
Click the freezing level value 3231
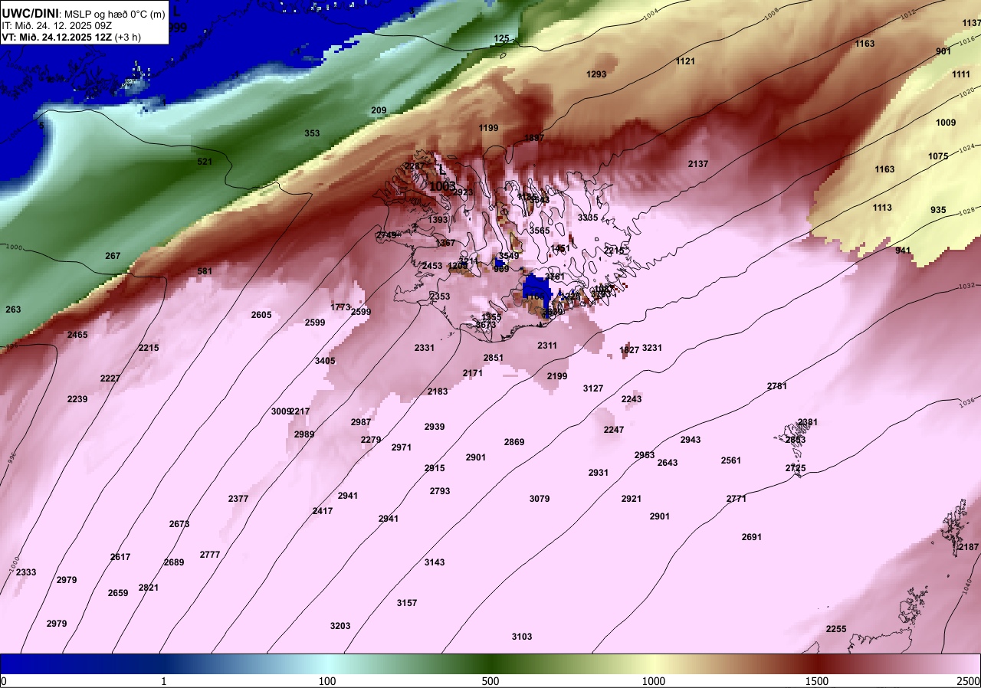click(652, 348)
